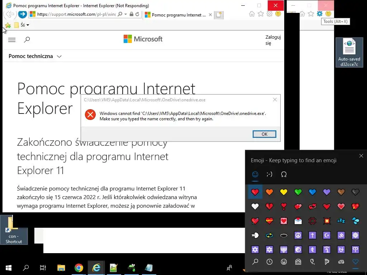The height and width of the screenshot is (275, 367).
Task: Pick the brown heart emoji
Action: coord(341,192)
